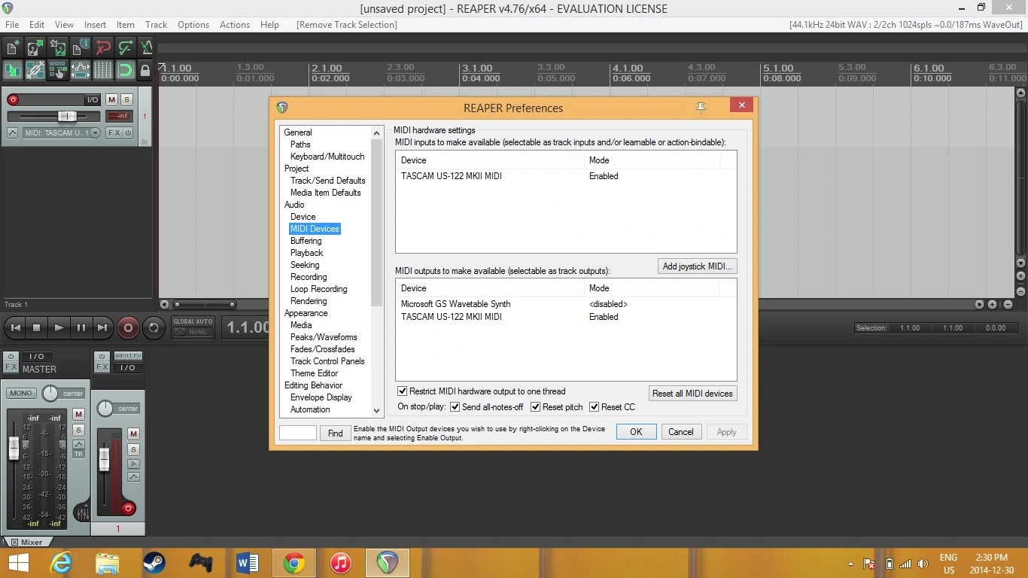Open track 1 I/O routing button
This screenshot has width=1028, height=578.
pos(93,99)
